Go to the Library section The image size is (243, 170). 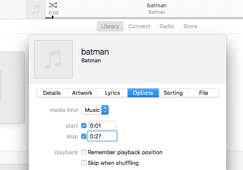110,26
